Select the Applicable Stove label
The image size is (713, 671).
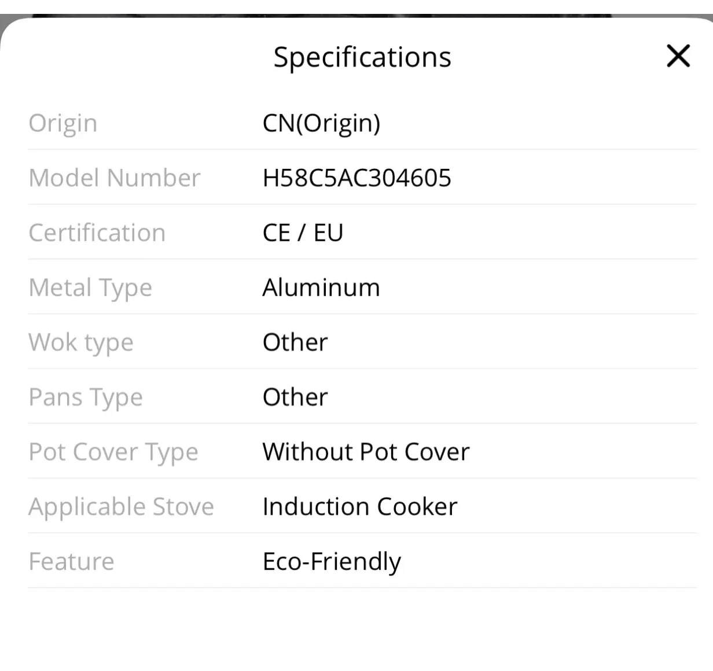(x=122, y=507)
